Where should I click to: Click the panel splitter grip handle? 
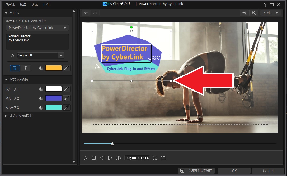[78, 87]
